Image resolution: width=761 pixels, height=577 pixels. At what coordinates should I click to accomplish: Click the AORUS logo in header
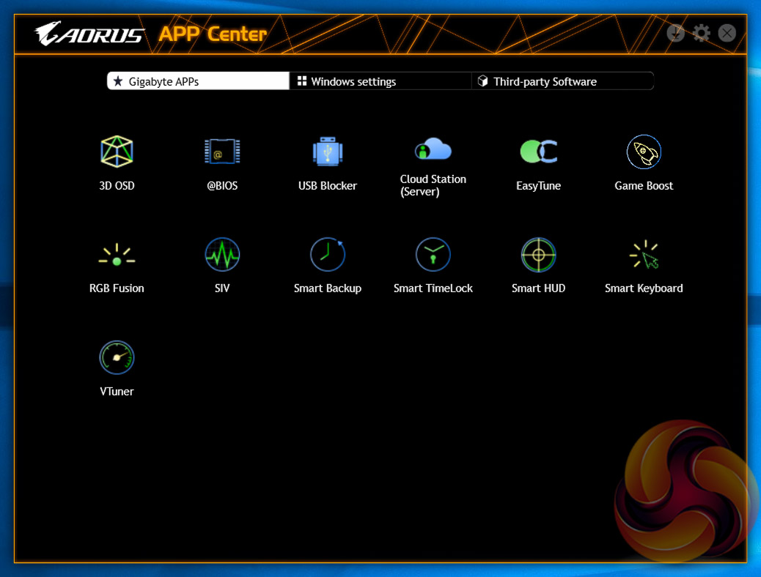89,34
